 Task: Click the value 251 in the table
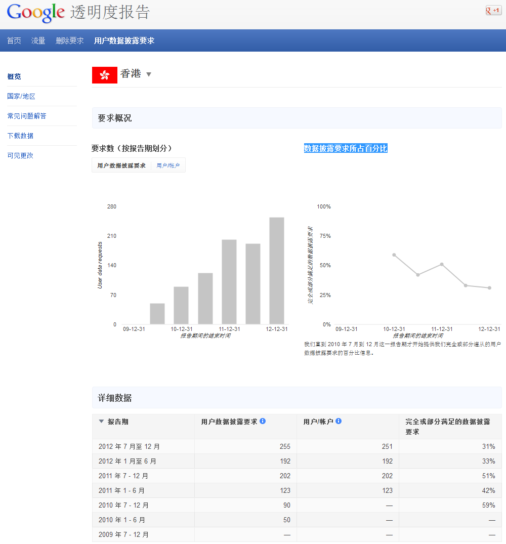pos(387,446)
